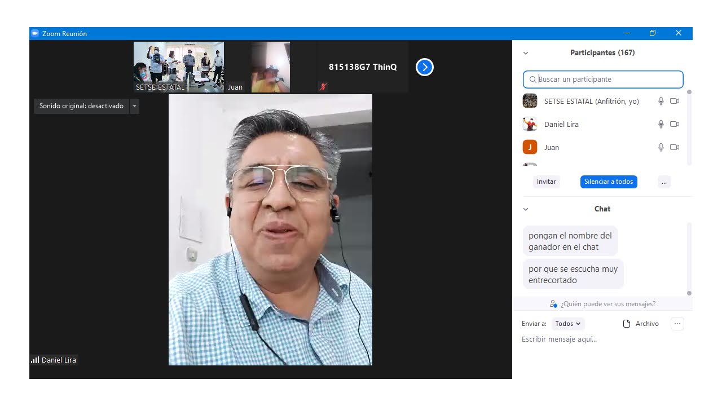Open the Enviar a: Todos dropdown
Image resolution: width=722 pixels, height=406 pixels.
[568, 324]
